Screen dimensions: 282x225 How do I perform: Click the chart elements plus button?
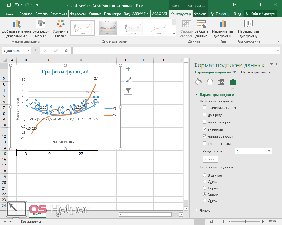(x=128, y=69)
